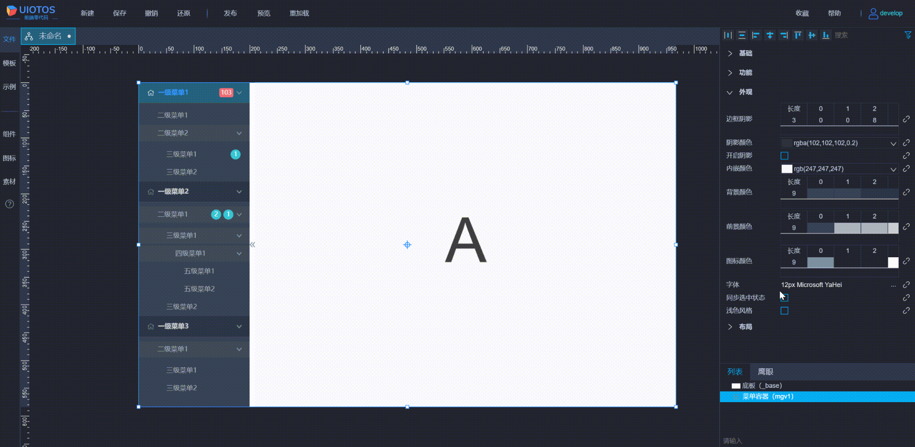Click the help question-mark icon in sidebar
Image resolution: width=915 pixels, height=447 pixels.
point(9,204)
